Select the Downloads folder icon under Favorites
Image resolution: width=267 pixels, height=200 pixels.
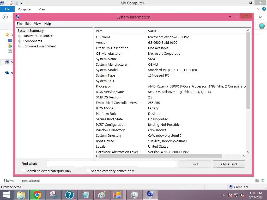[10, 46]
